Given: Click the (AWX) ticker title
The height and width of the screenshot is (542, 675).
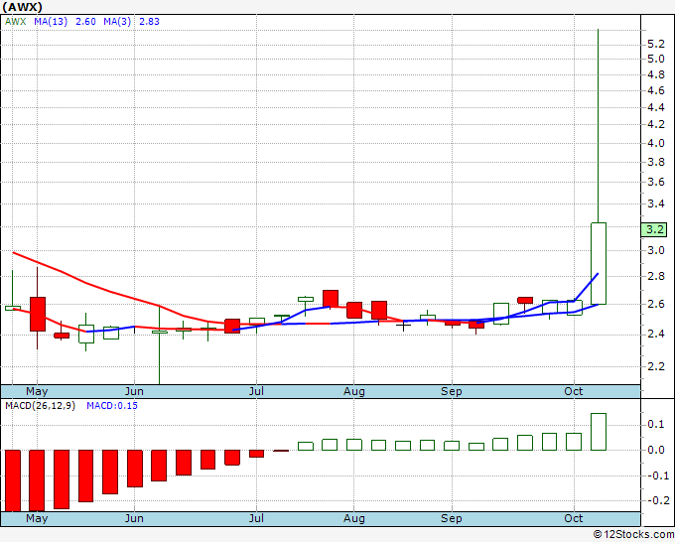Looking at the screenshot, I should click(23, 6).
